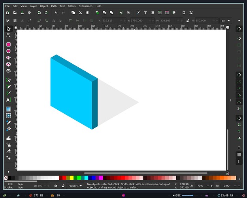Select the 3D box tool
Screen dimensions: 247x198
point(9,64)
